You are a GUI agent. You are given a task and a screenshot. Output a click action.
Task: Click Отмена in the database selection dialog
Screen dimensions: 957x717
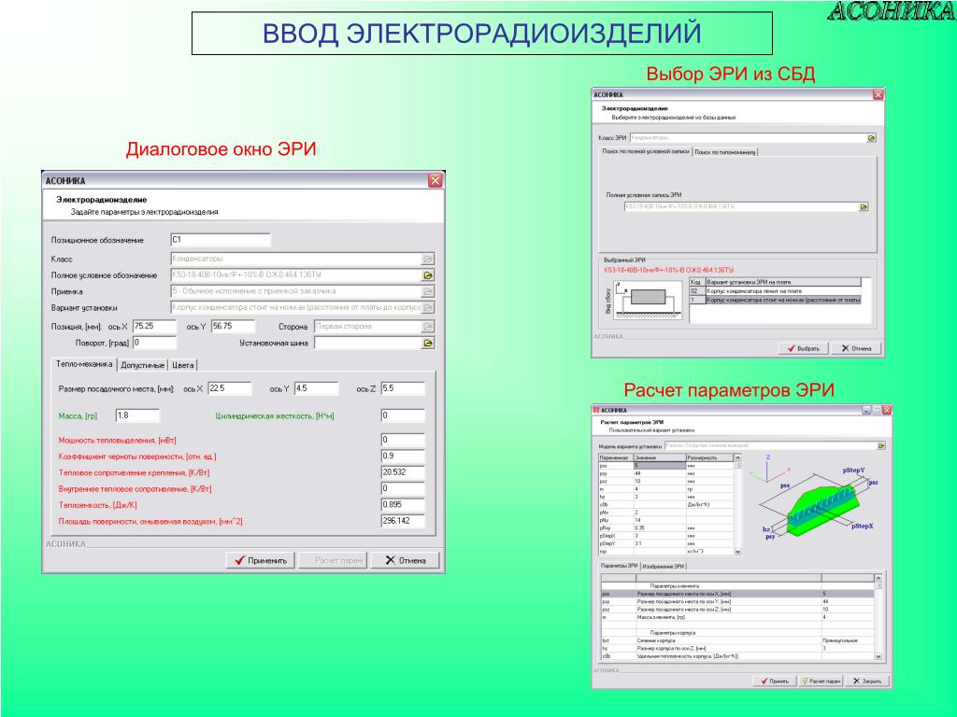[x=856, y=348]
